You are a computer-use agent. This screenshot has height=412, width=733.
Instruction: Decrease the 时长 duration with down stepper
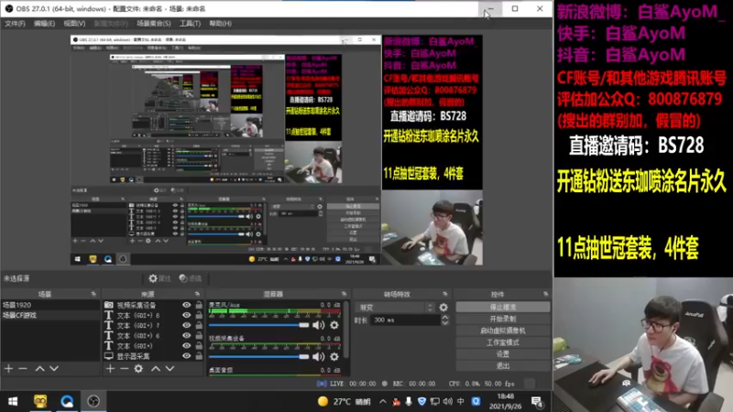click(445, 323)
